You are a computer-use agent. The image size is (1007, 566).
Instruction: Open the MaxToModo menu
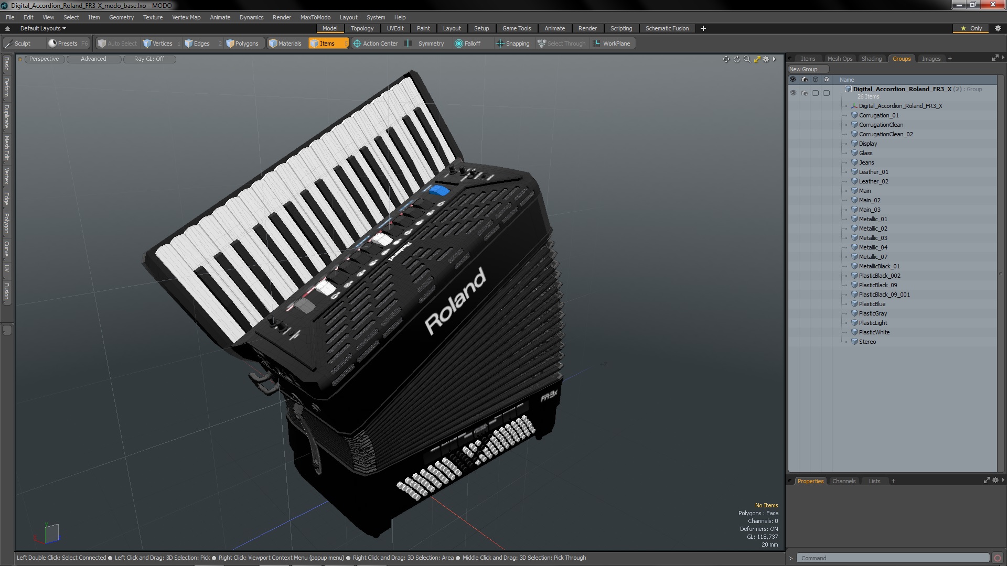(315, 17)
